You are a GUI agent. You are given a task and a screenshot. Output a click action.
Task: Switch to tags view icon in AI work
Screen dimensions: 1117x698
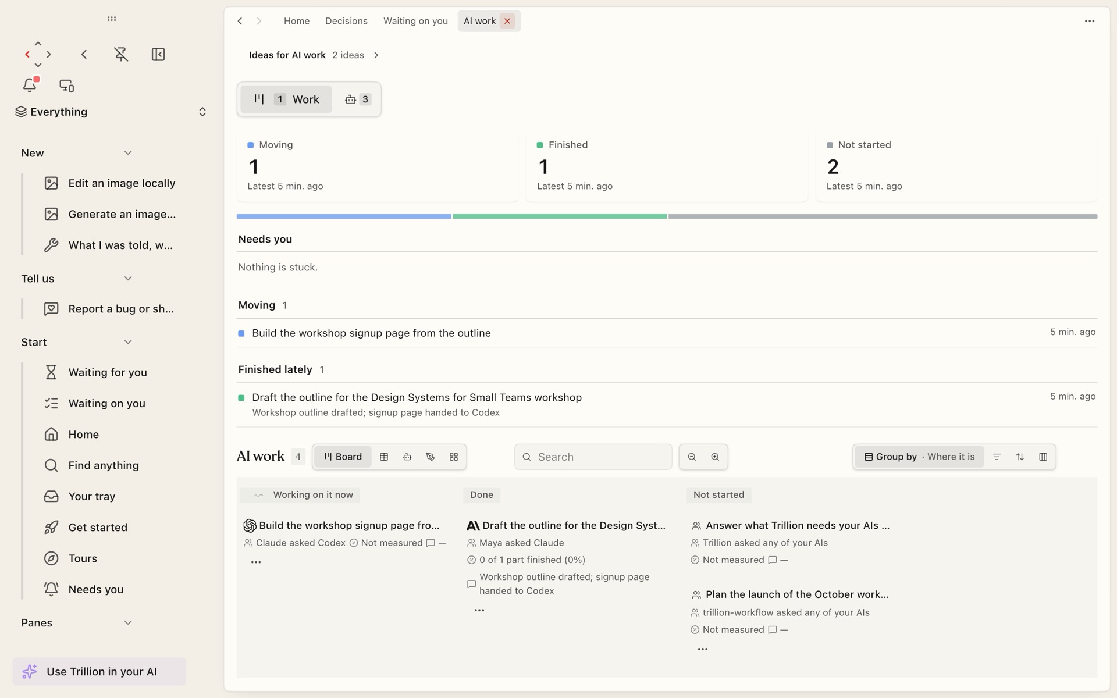(431, 457)
